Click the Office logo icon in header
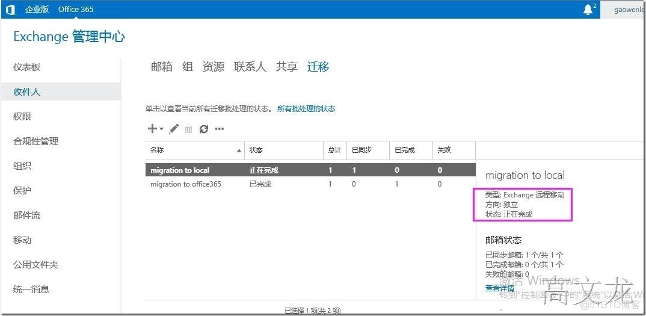The height and width of the screenshot is (316, 646). tap(10, 10)
